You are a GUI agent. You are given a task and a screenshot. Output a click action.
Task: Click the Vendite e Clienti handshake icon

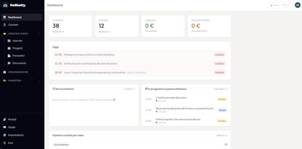click(4, 34)
